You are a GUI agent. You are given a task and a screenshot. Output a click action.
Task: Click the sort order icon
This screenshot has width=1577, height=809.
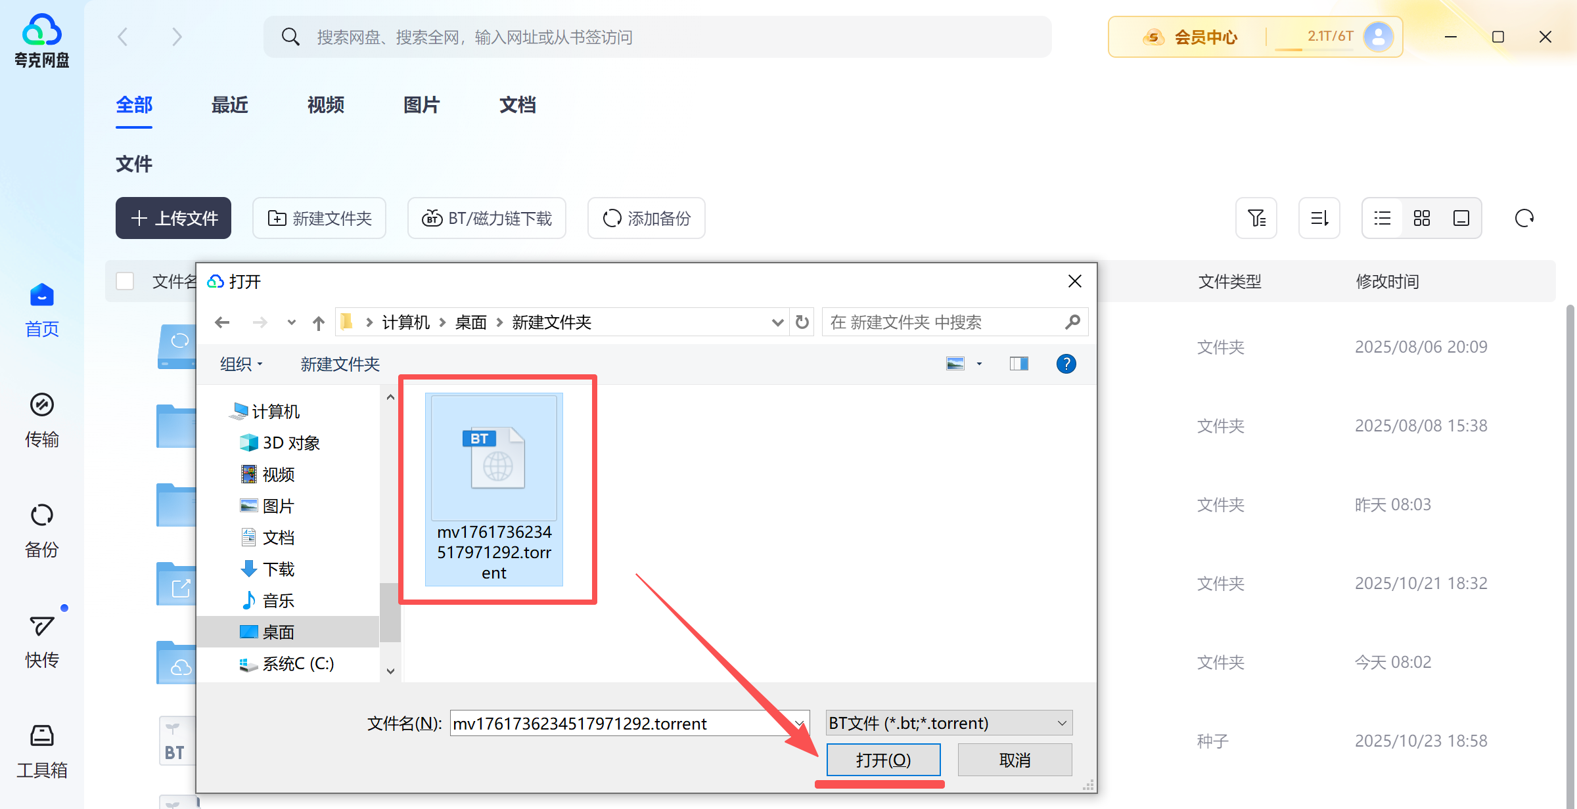1319,218
